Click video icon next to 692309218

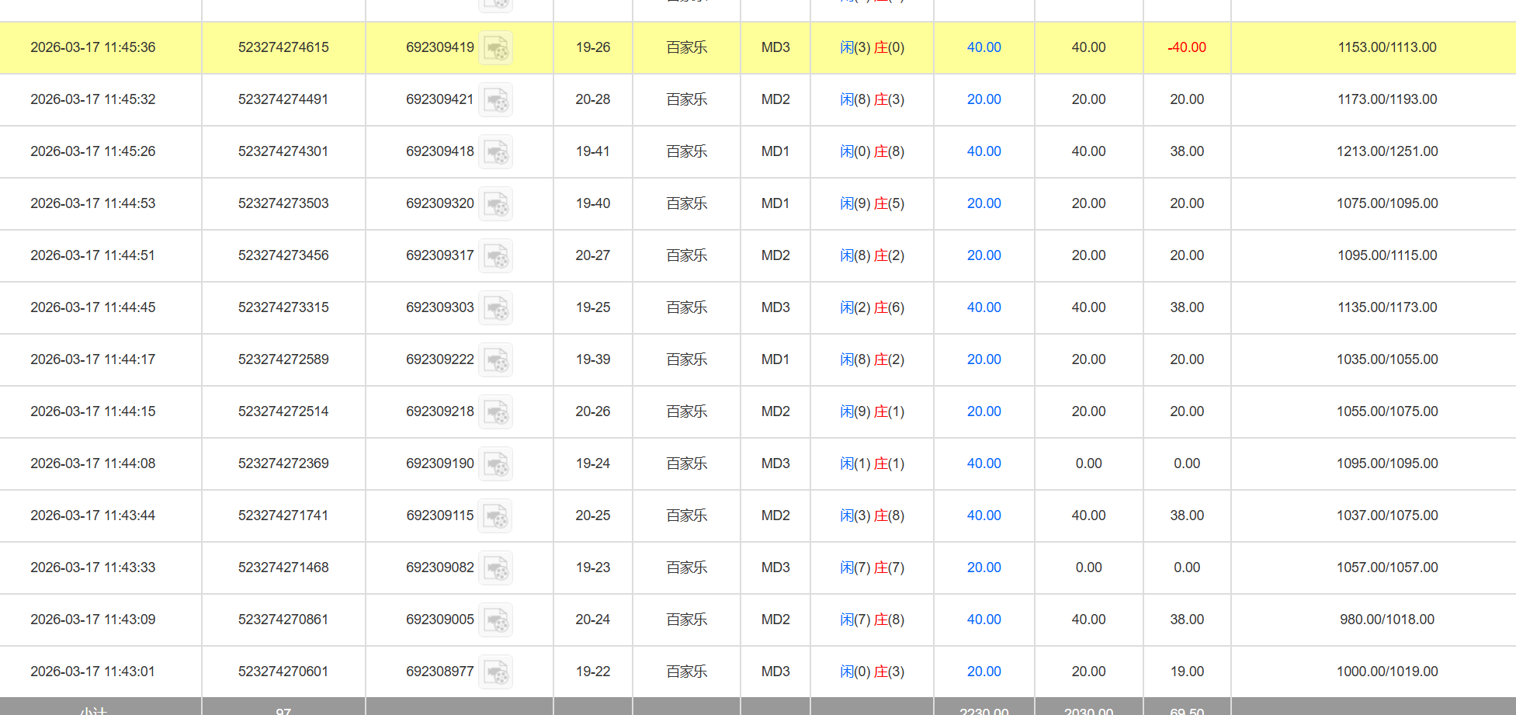[x=495, y=412]
